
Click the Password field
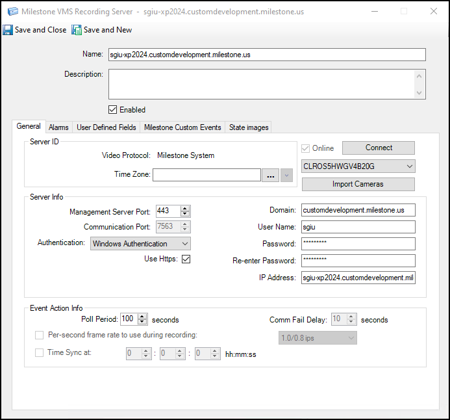pos(358,244)
